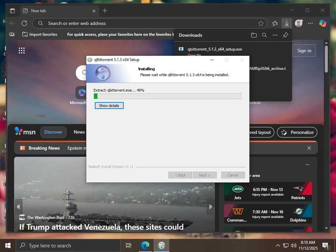Show next news carousel slide

click(211, 207)
